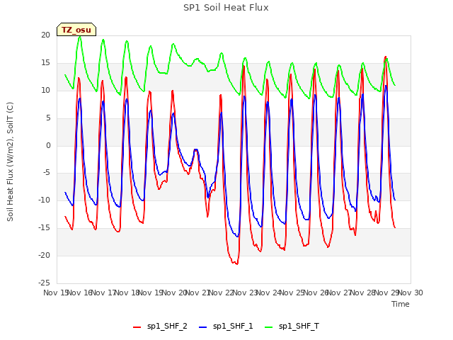Click the Nov 28 x-axis tick label
Viewport: 453px width, 340px height.
coord(363,293)
